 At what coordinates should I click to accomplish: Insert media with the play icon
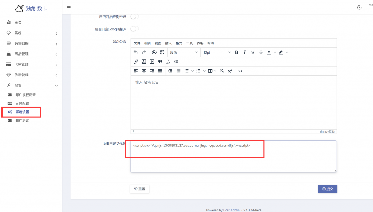click(152, 62)
